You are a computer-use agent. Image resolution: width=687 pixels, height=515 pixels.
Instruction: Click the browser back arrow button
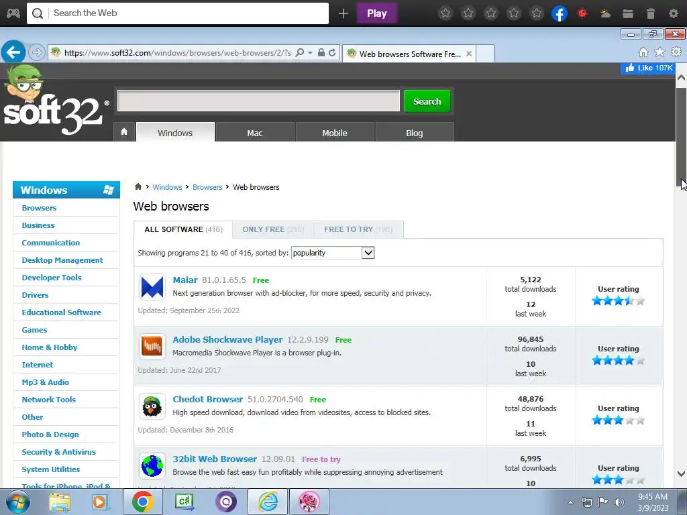point(13,52)
